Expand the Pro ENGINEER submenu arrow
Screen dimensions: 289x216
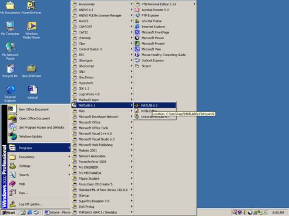(132, 167)
